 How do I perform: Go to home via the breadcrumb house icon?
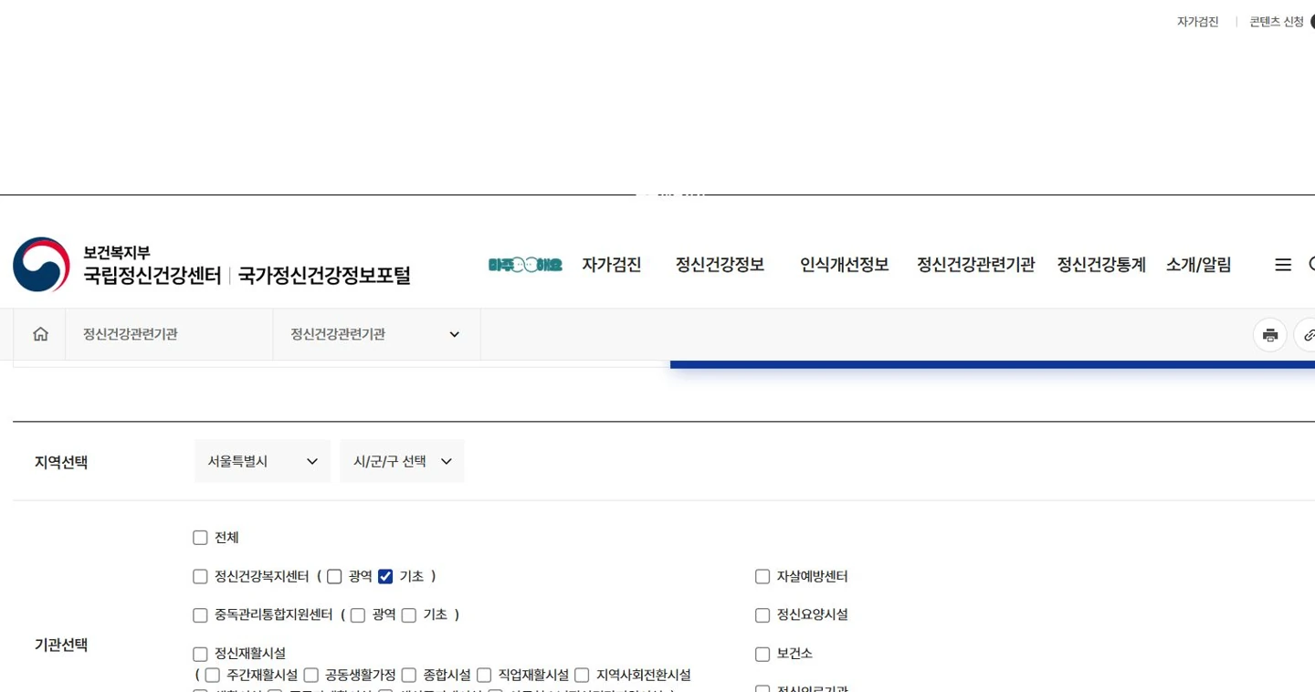pos(40,334)
